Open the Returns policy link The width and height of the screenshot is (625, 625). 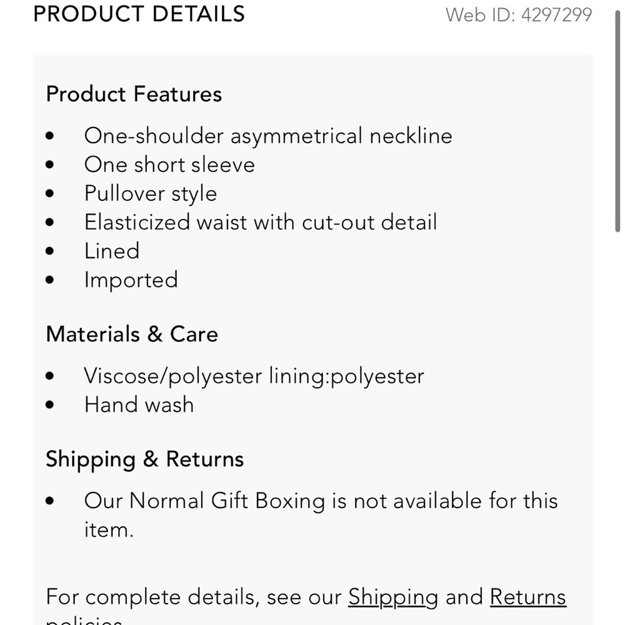[x=527, y=597]
